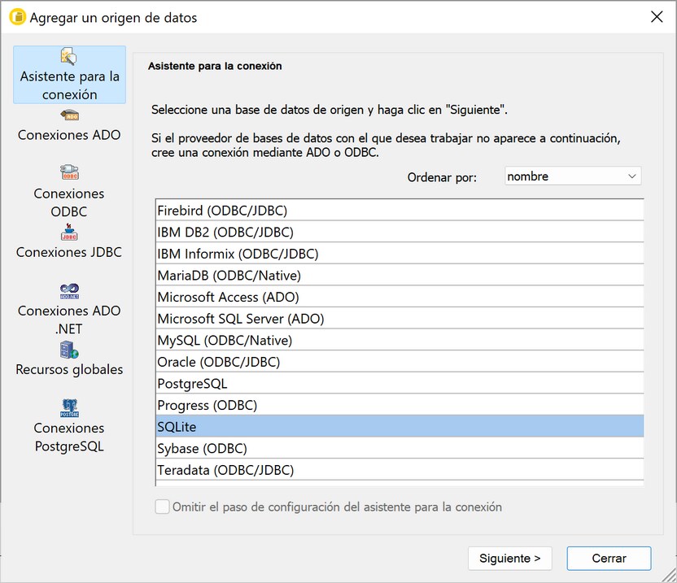Close the Agregar un origen de datos dialog
Screen dimensions: 677x583
(x=657, y=17)
